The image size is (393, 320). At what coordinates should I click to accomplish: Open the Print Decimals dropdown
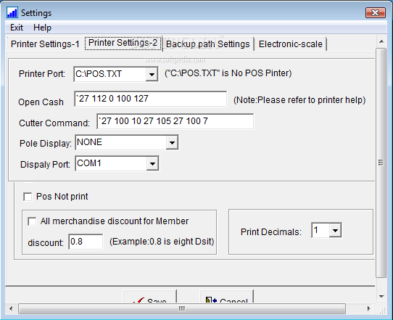point(335,230)
